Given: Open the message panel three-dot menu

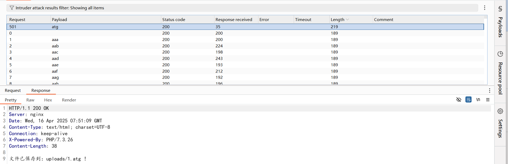Looking at the screenshot, I should [x=489, y=91].
